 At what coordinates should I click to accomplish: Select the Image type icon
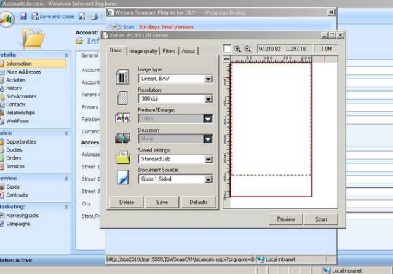[x=122, y=77]
